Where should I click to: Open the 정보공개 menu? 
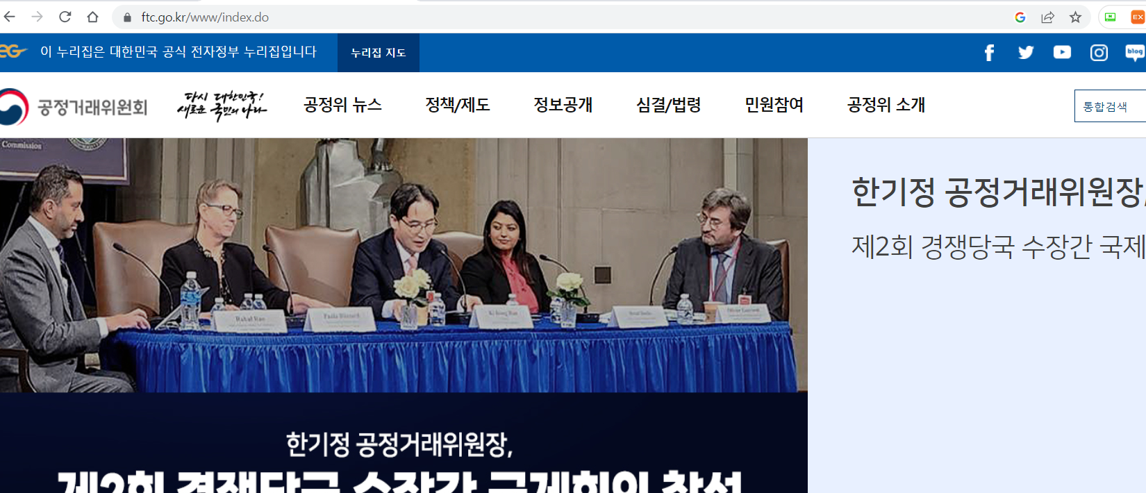coord(563,105)
